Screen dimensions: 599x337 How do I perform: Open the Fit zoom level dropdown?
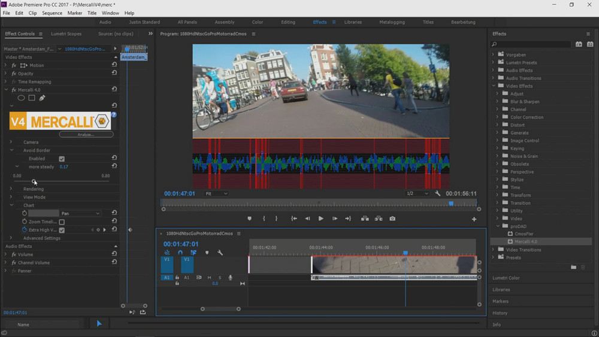coord(216,193)
